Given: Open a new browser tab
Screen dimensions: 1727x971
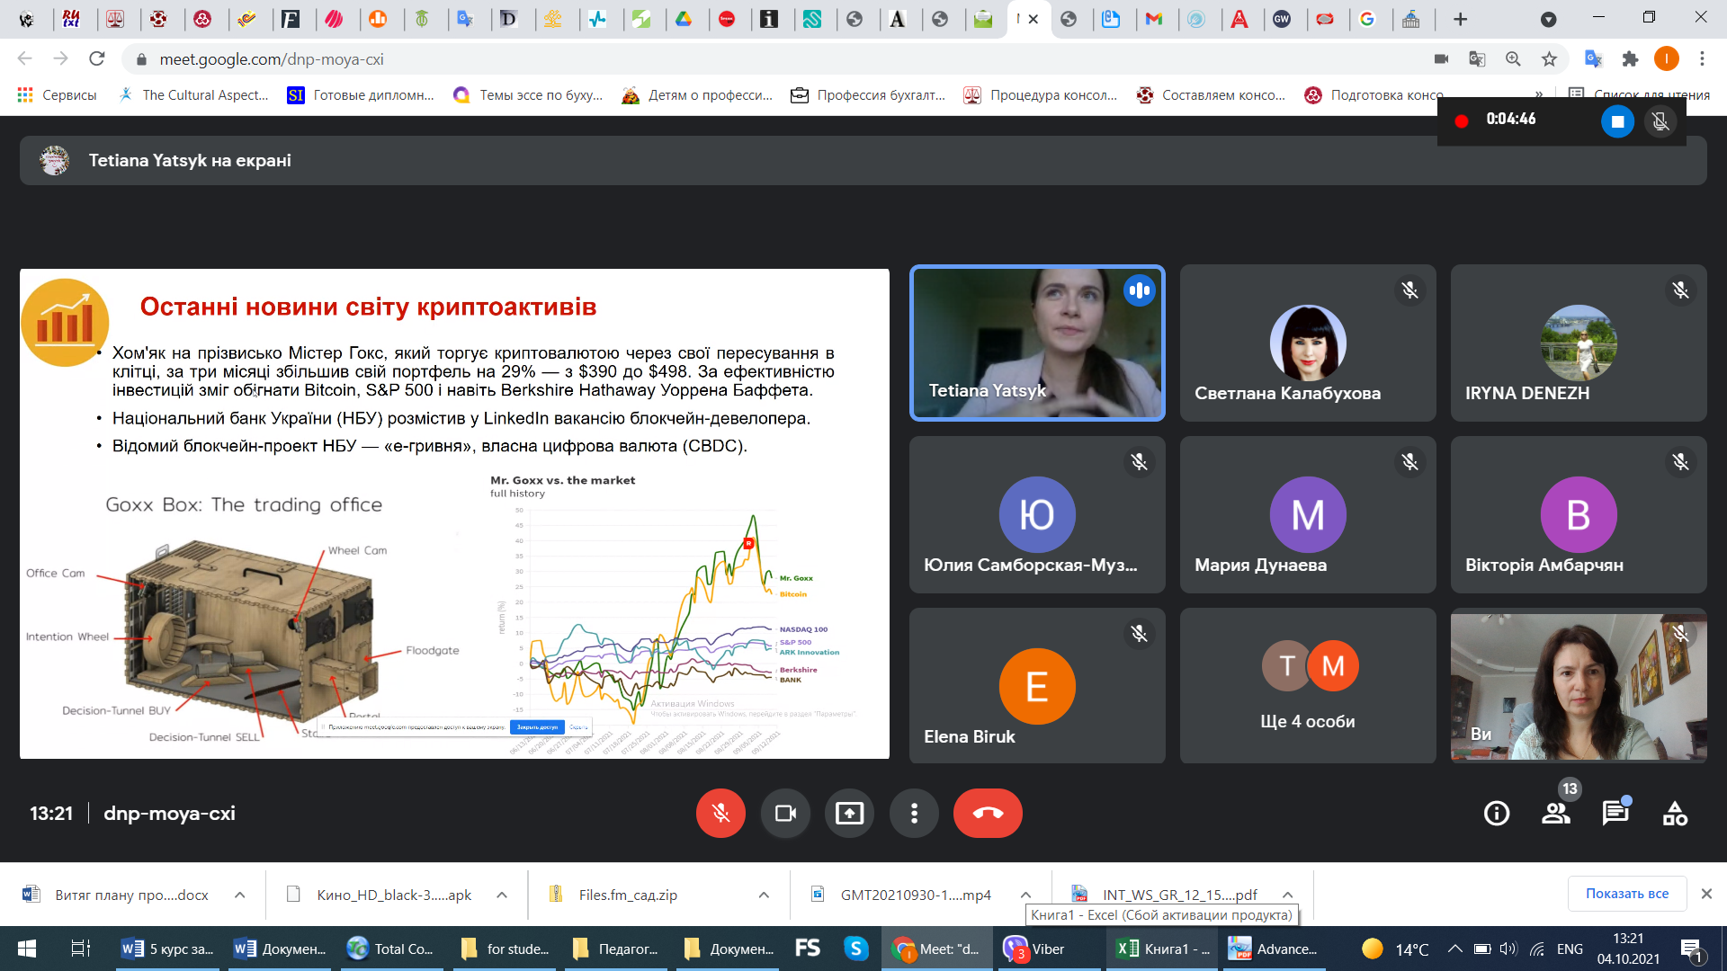Looking at the screenshot, I should click(x=1461, y=19).
